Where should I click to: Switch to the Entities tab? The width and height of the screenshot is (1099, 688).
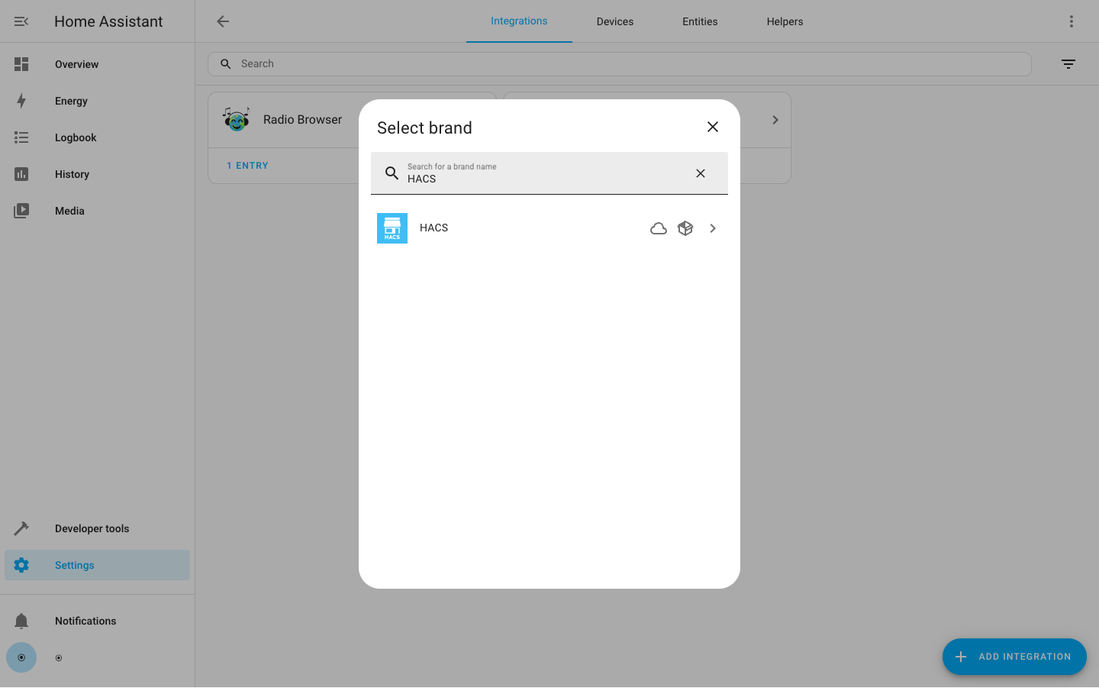click(699, 21)
